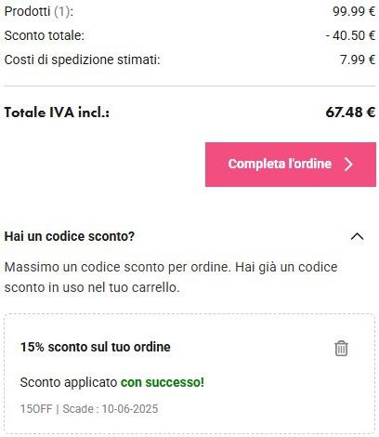Click the 67.48 € total amount
The width and height of the screenshot is (379, 437).
click(350, 113)
